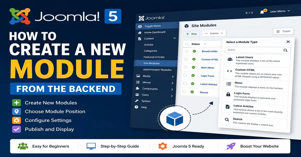This screenshot has width=301, height=157.
Task: Check the Custom HTML row checkbox
Action: click(186, 59)
